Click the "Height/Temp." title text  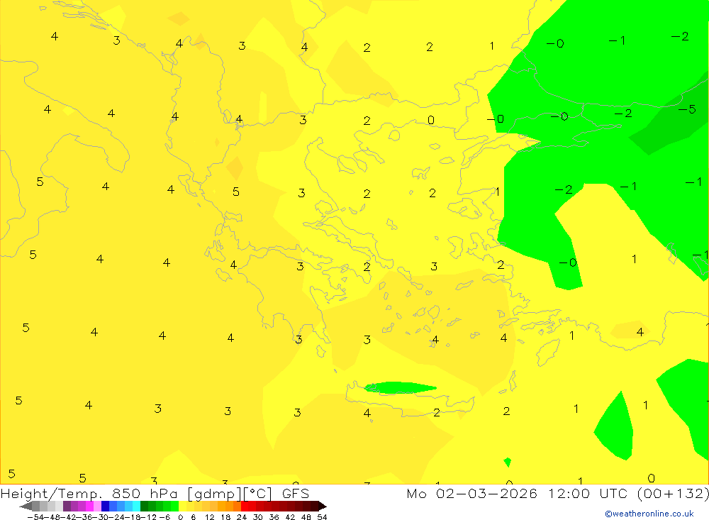click(x=52, y=494)
